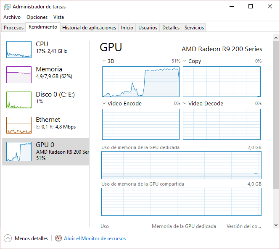Select the Memoria usage mini graph
Screen dimensions: 280x249
click(x=19, y=75)
